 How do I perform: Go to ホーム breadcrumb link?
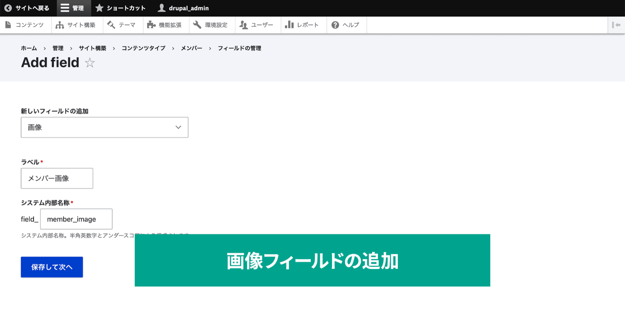coord(29,48)
